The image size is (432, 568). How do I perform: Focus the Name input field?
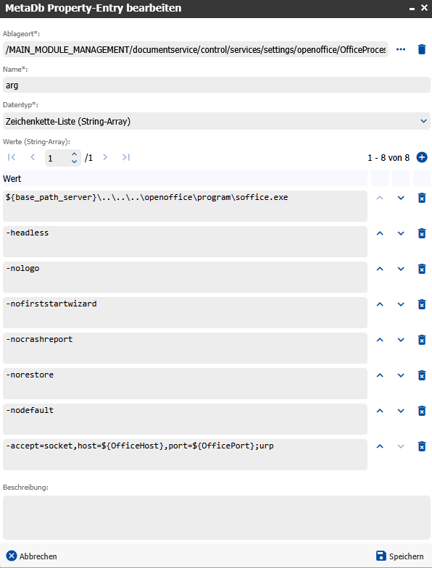click(x=216, y=85)
